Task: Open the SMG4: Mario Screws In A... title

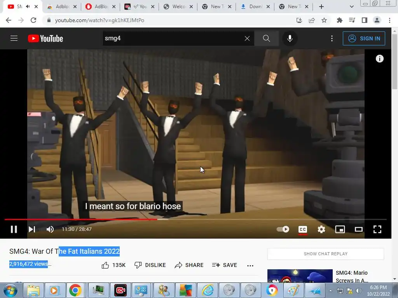Action: pyautogui.click(x=352, y=276)
